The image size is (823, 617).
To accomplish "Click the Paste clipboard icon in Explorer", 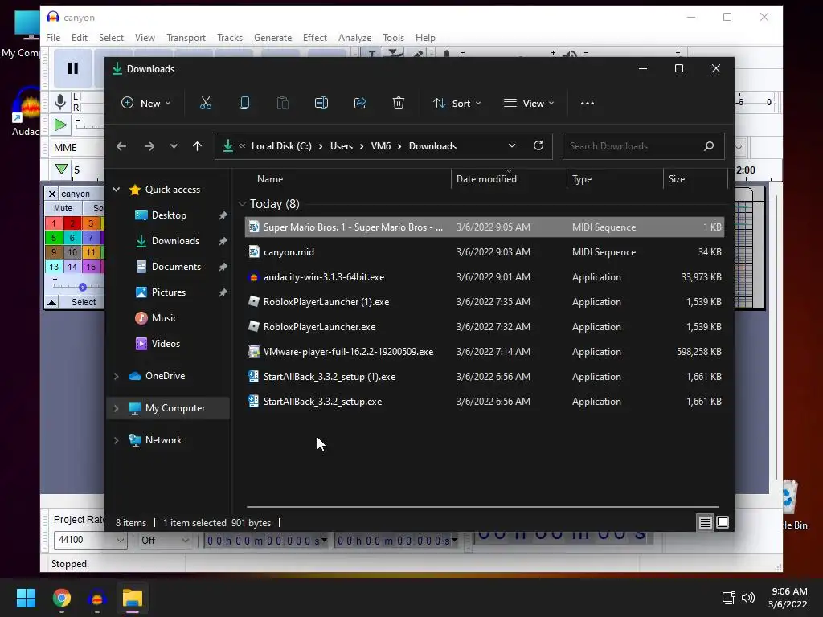I will click(282, 104).
